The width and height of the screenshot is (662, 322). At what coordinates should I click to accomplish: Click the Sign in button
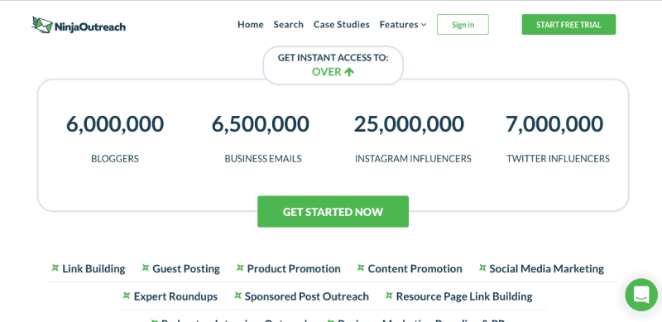[463, 25]
